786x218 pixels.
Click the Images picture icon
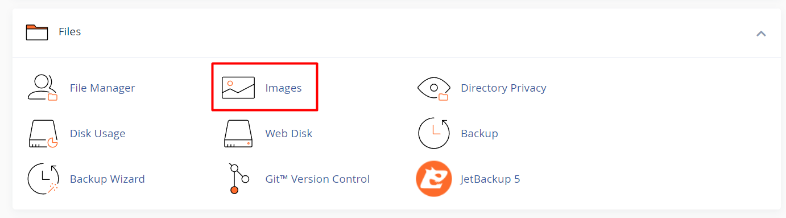click(x=238, y=88)
